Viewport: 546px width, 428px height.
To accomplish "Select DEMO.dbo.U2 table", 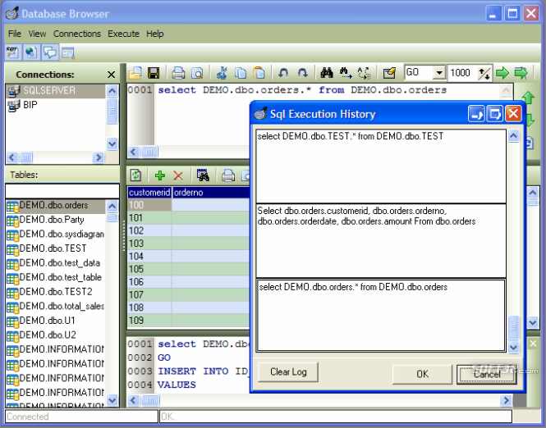I will [x=56, y=335].
